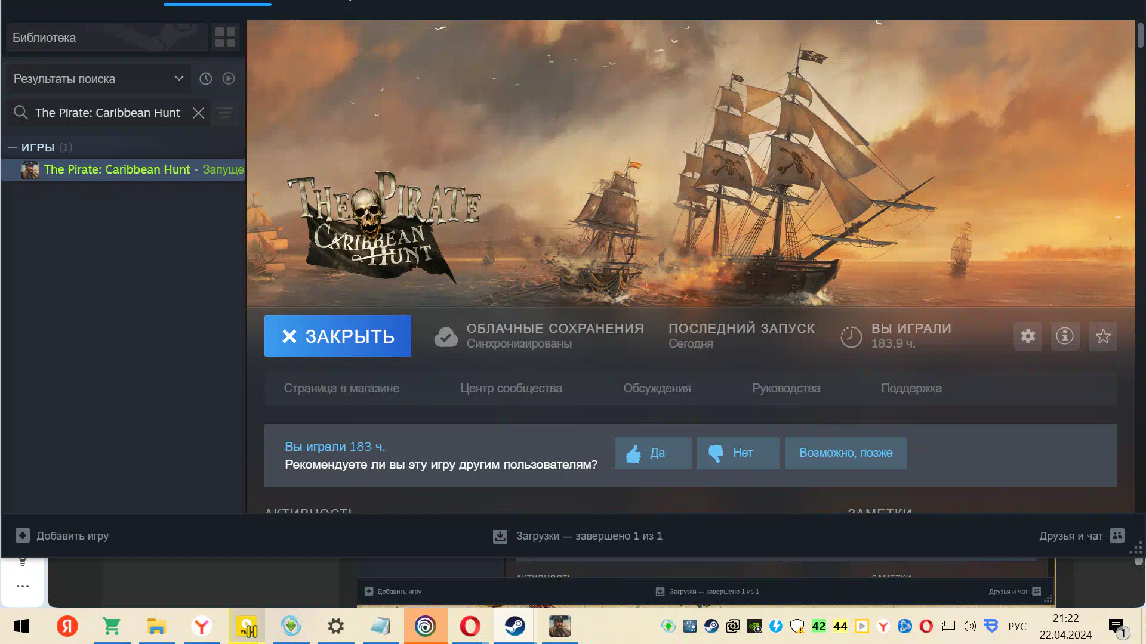
Task: Open Руководства tab
Action: tap(786, 388)
